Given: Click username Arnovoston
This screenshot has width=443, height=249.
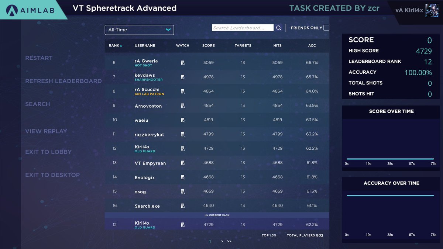Looking at the screenshot, I should pyautogui.click(x=148, y=106).
